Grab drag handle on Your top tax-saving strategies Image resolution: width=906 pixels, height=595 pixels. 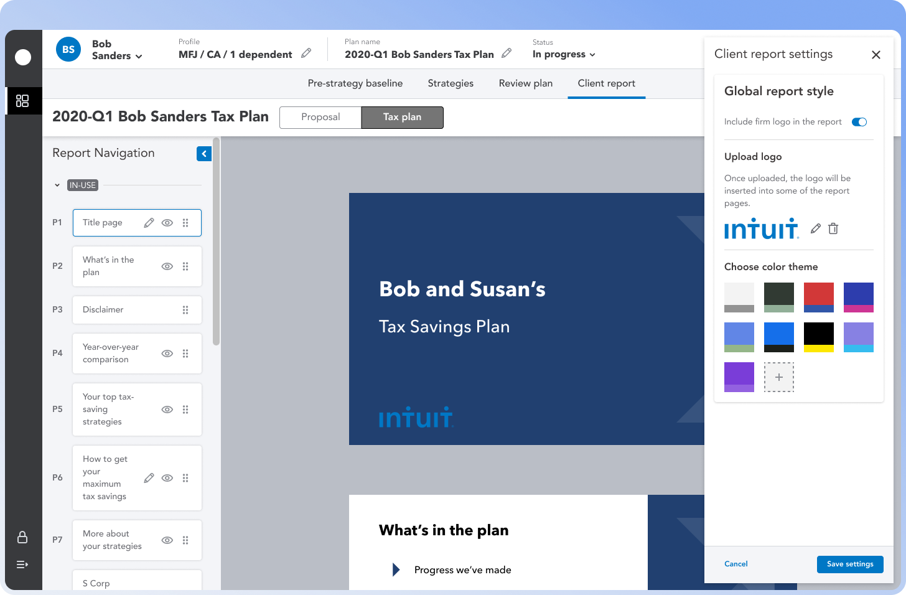pyautogui.click(x=185, y=410)
